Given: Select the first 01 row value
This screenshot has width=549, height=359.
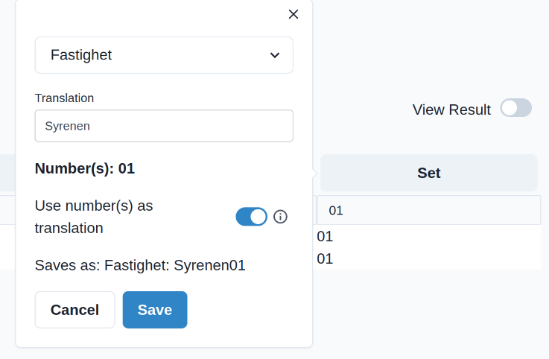Looking at the screenshot, I should 325,236.
